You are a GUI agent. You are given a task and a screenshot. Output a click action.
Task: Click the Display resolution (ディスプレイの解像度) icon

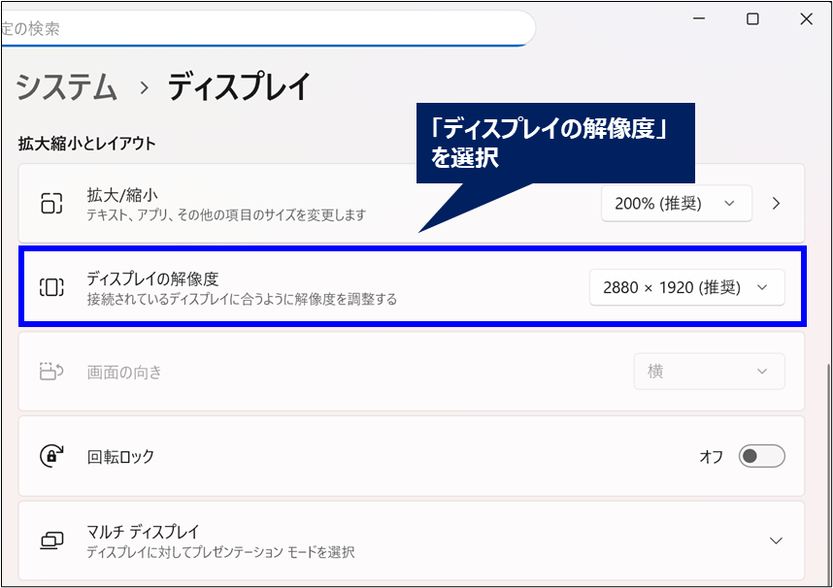pyautogui.click(x=51, y=287)
